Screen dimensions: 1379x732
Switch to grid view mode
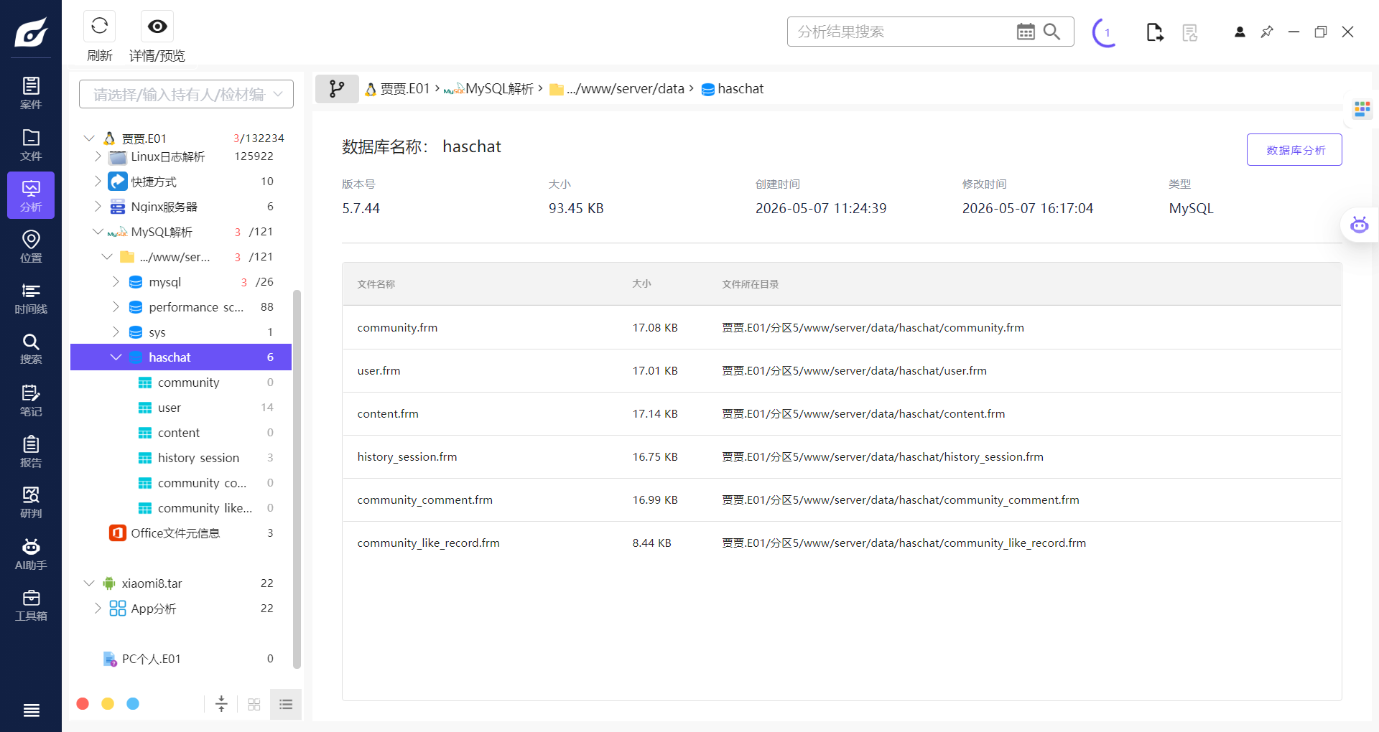pyautogui.click(x=254, y=704)
